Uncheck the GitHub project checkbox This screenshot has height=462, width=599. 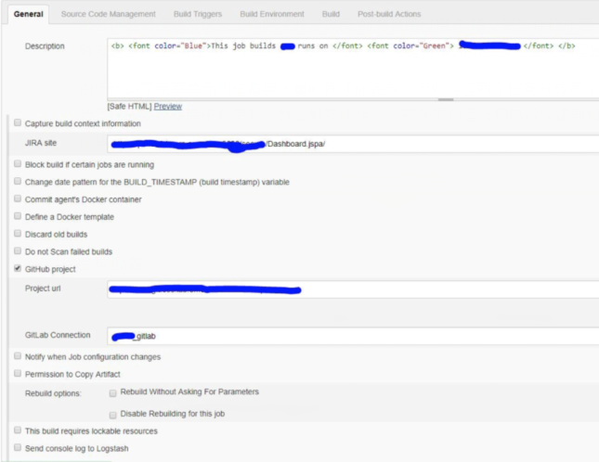pyautogui.click(x=18, y=269)
